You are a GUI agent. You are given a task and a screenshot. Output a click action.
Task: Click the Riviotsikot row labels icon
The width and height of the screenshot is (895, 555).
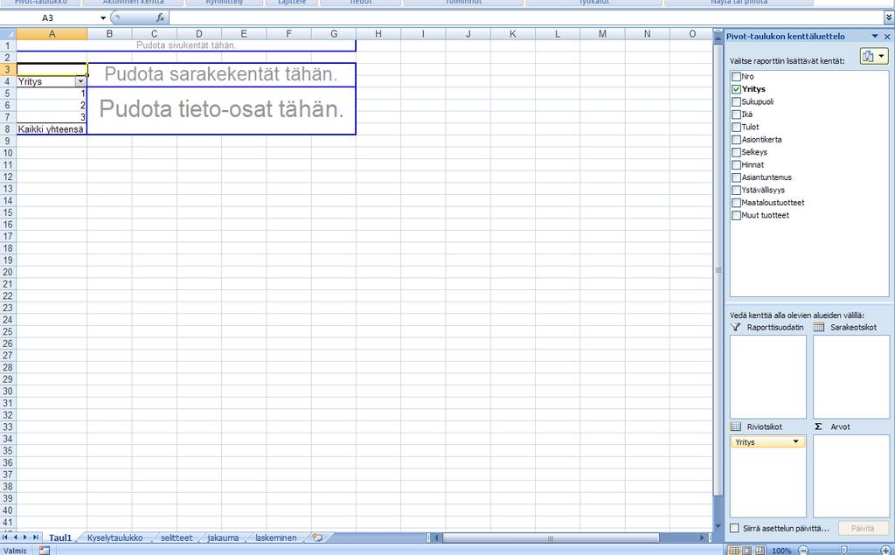(736, 427)
